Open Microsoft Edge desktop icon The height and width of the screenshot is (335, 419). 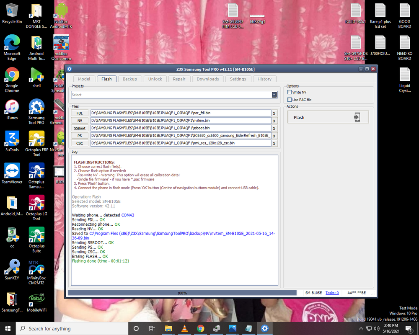[x=12, y=48]
